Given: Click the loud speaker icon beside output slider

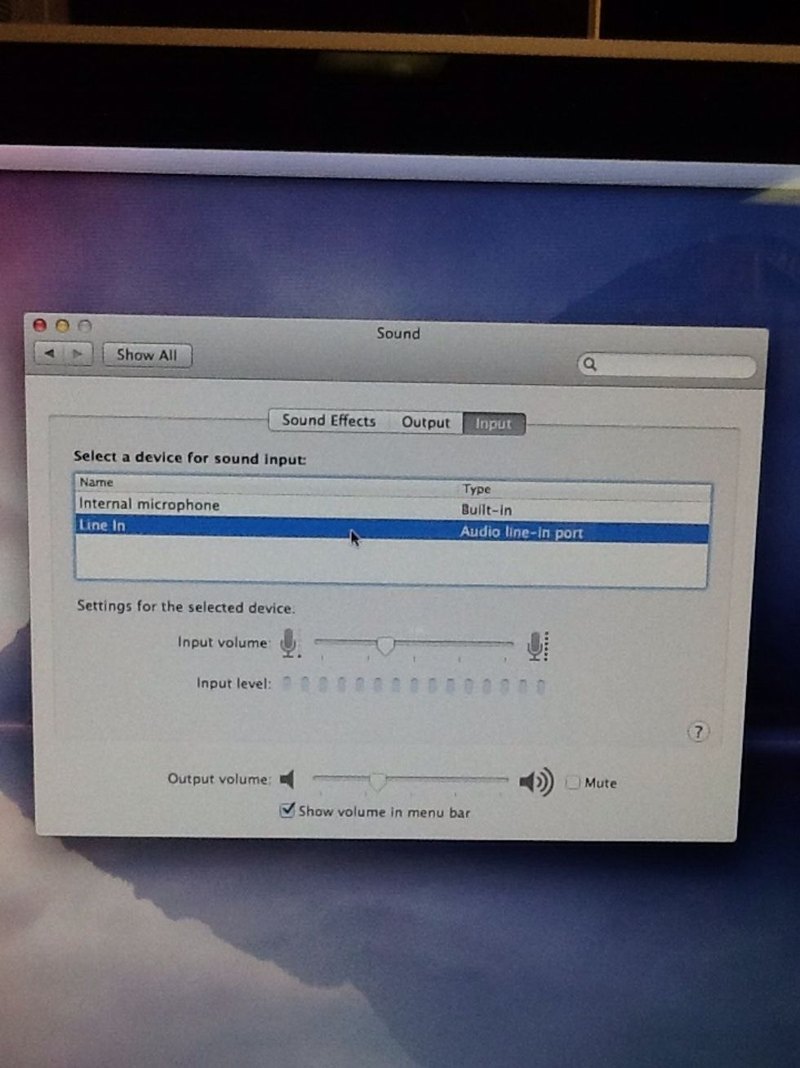Looking at the screenshot, I should pos(535,781).
